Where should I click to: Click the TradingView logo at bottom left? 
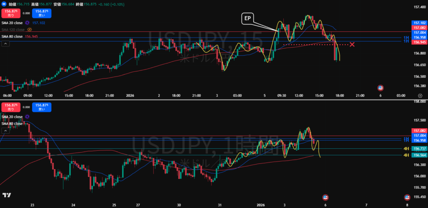(x=6, y=195)
